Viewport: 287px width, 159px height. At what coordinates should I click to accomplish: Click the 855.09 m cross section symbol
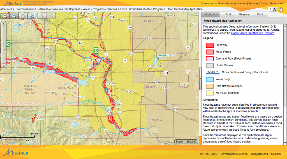(x=213, y=72)
